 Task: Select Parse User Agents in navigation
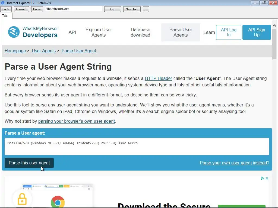pos(181,32)
